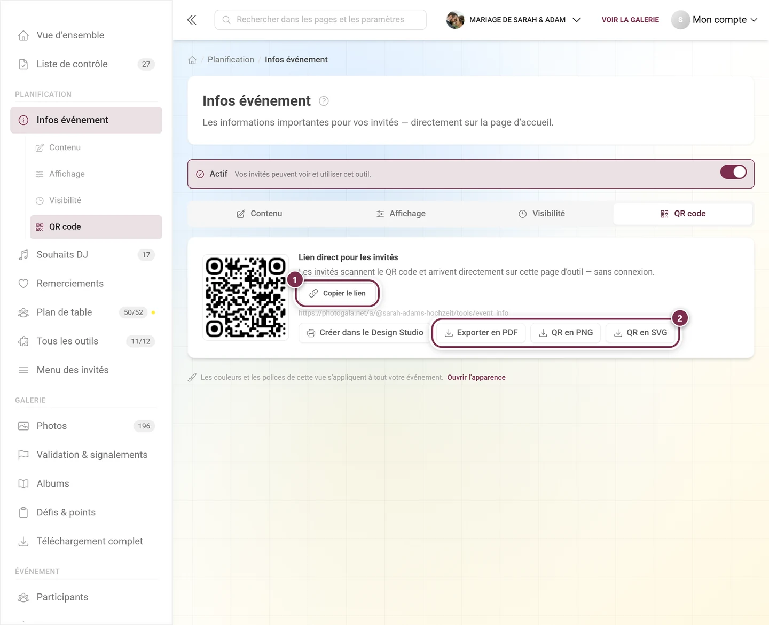This screenshot has width=769, height=625.
Task: Open Tous les outils in sidebar
Action: coord(86,341)
